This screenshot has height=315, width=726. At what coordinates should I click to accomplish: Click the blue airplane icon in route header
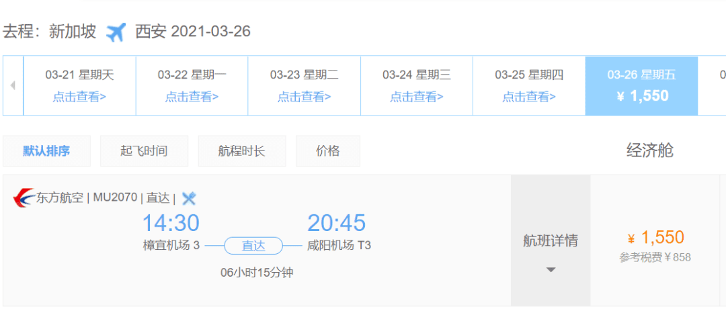[116, 32]
